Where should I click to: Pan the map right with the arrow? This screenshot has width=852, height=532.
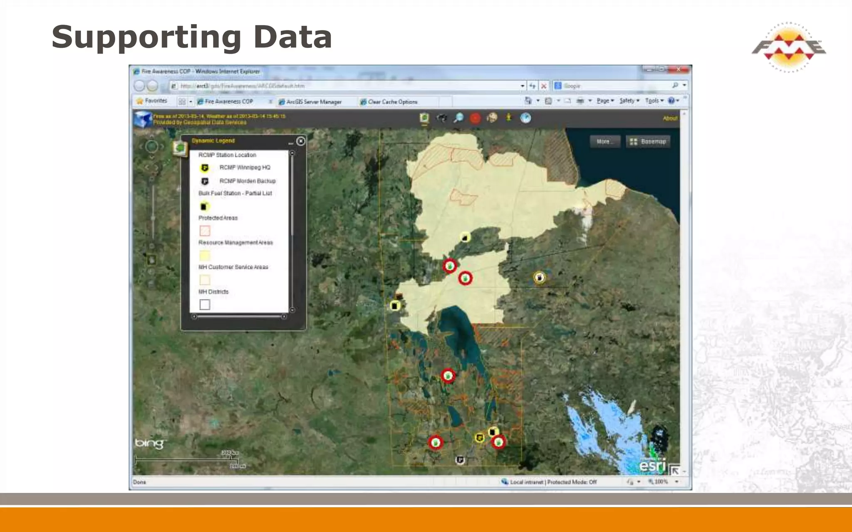point(163,146)
